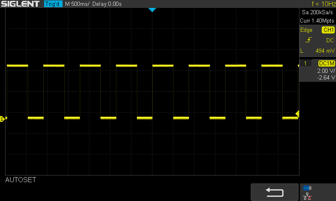Select the yellow trigger level arrow on right edge
This screenshot has width=336, height=201.
pyautogui.click(x=297, y=113)
